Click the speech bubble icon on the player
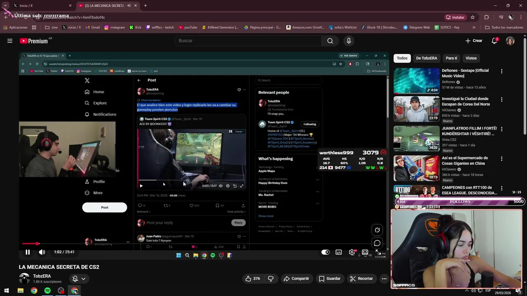 [377, 243]
